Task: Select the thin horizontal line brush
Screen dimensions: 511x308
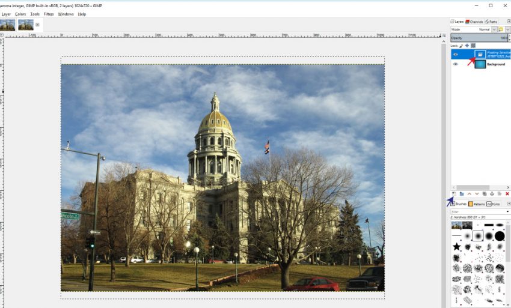Action: pyautogui.click(x=456, y=236)
